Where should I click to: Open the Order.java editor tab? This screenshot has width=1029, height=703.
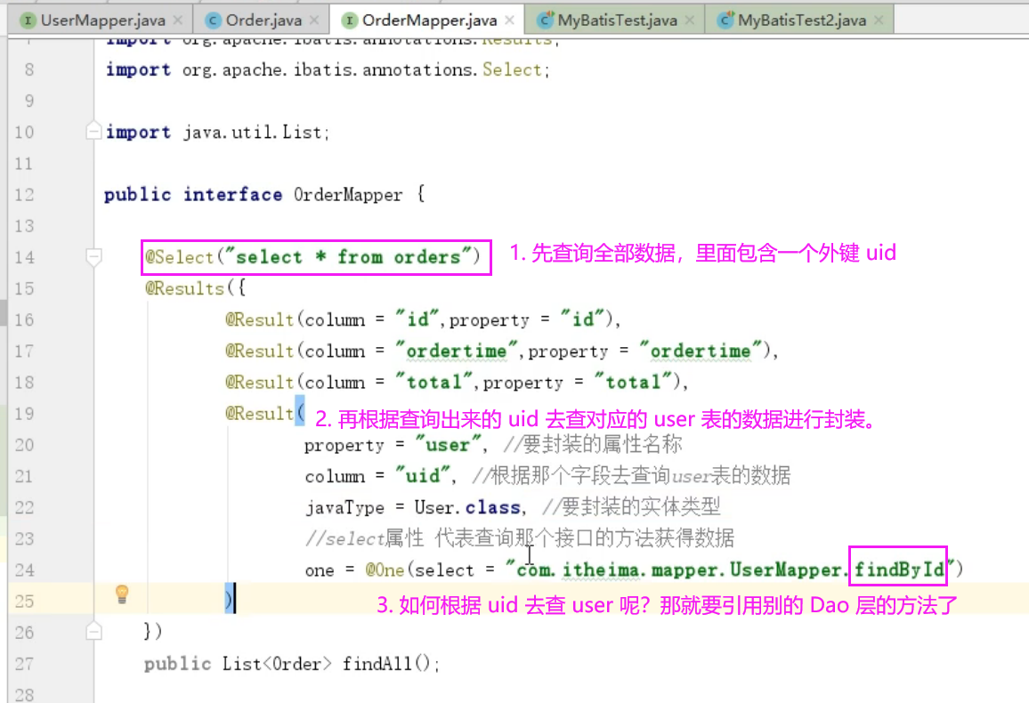(263, 20)
